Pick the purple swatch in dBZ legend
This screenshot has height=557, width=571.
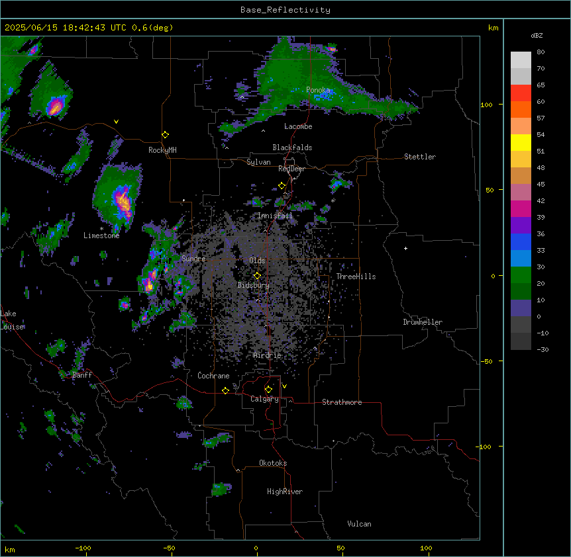521,225
